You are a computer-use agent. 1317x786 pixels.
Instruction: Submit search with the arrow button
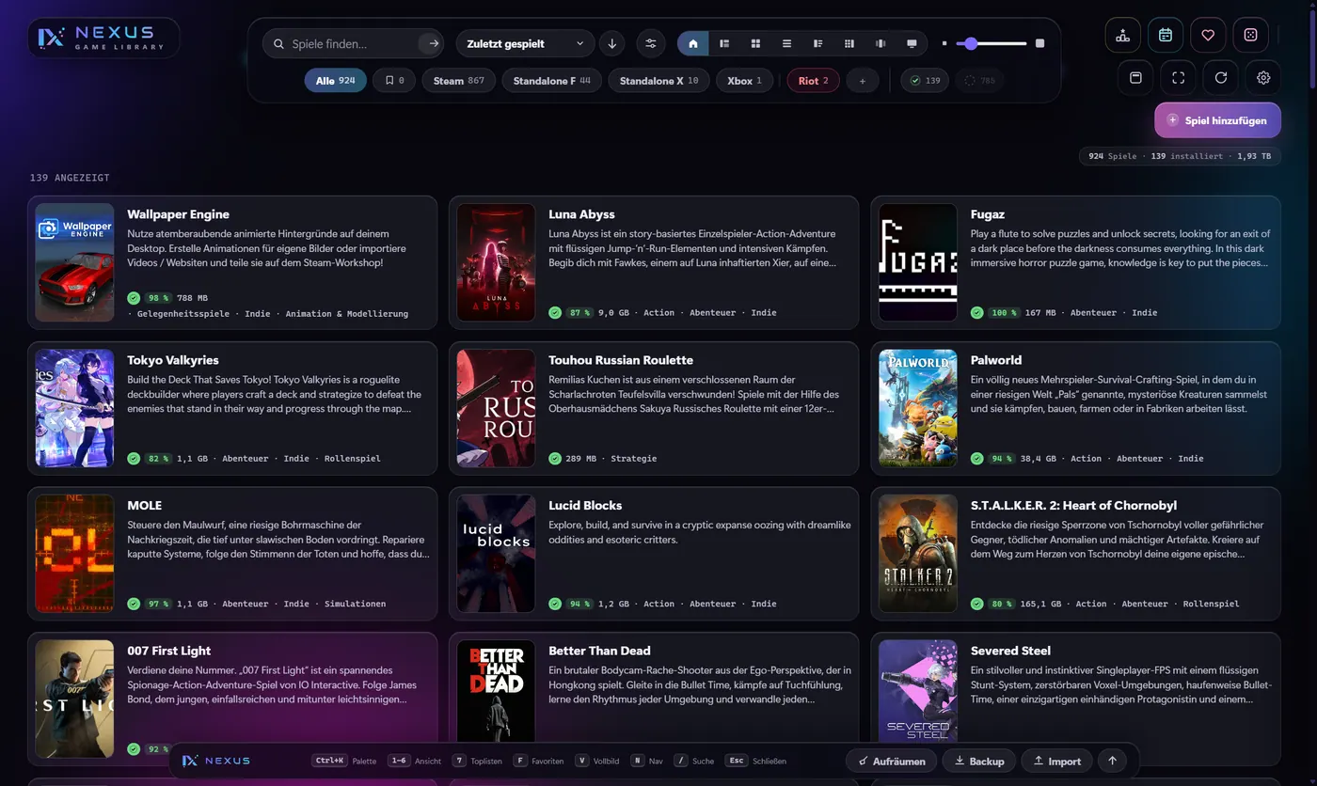click(x=434, y=43)
